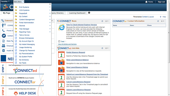The height and width of the screenshot is (96, 170).
Task: Click My Instant Messaging document icon
Action: click(16, 44)
